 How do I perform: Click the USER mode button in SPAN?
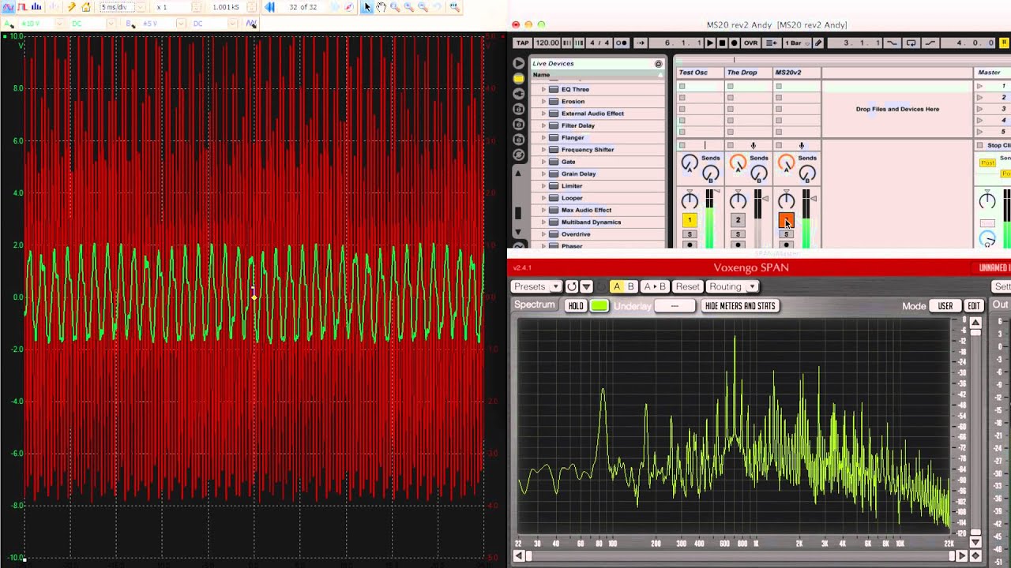[945, 306]
